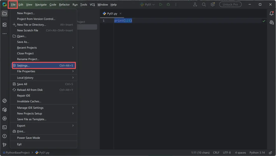The width and height of the screenshot is (276, 156).
Task: Select New Project... menu entry
Action: tap(44, 13)
